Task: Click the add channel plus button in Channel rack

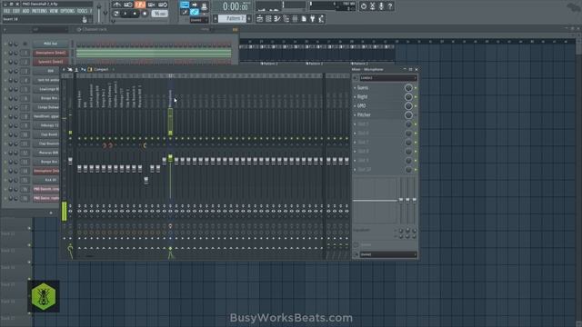Action: (x=51, y=213)
